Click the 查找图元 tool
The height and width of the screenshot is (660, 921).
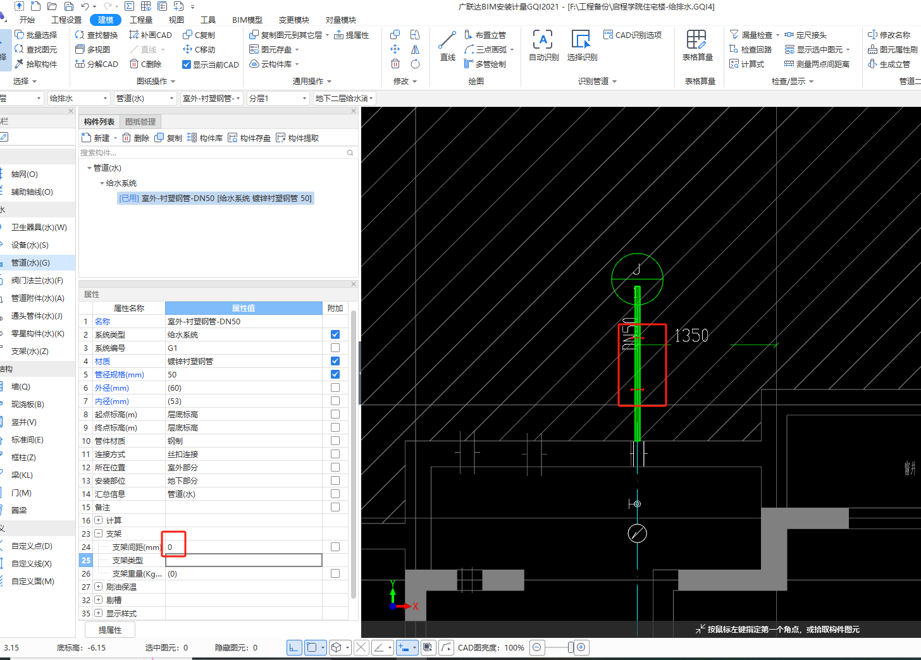(36, 49)
